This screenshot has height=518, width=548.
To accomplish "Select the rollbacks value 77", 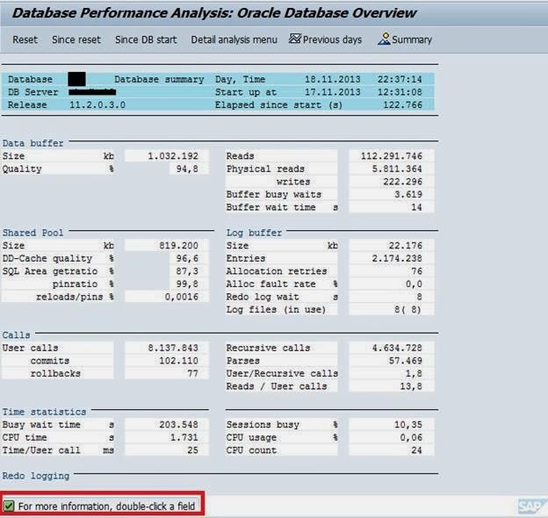I will click(x=192, y=373).
